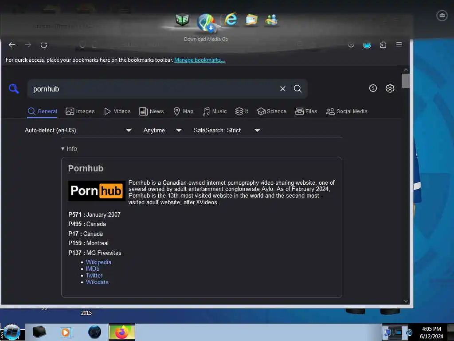
Task: Click the 'Download Media Go' dock label
Action: [206, 39]
